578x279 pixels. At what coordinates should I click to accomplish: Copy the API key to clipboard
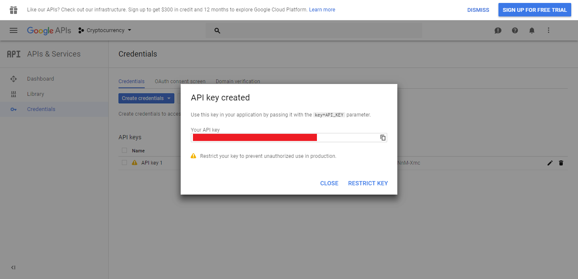click(x=383, y=137)
